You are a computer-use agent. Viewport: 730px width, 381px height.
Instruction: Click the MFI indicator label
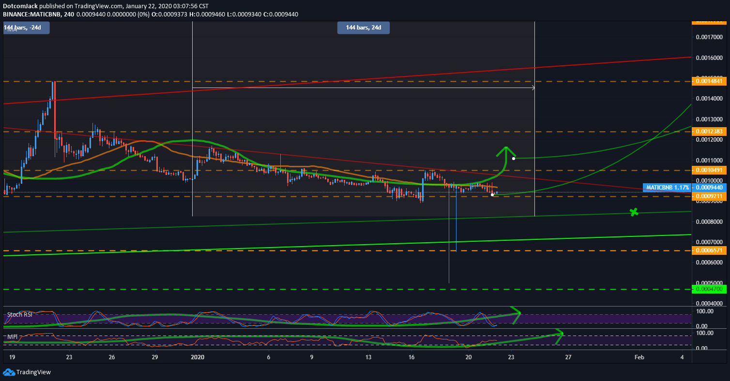[12, 337]
